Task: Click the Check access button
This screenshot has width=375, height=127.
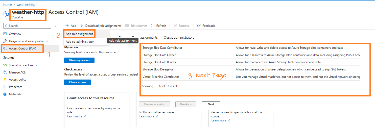Action: pyautogui.click(x=78, y=82)
